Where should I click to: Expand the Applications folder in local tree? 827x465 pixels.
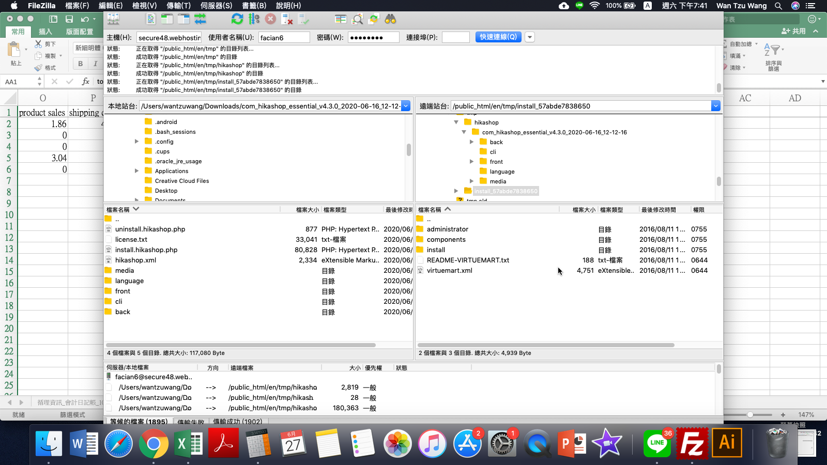[x=136, y=171]
